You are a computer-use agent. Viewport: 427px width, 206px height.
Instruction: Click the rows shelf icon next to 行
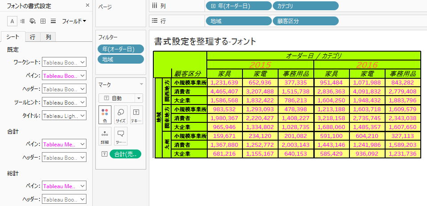tap(155, 21)
